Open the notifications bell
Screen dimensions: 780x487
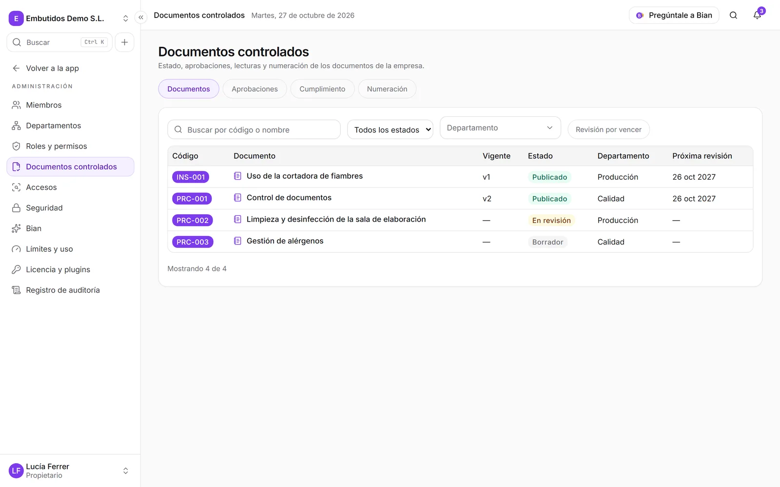[757, 15]
